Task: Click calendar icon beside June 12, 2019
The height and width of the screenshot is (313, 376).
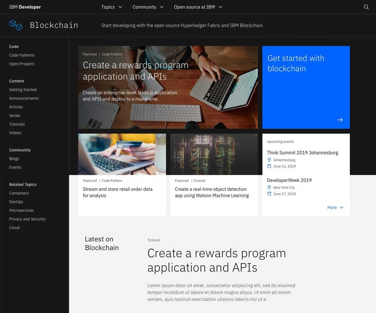Action: pos(269,166)
